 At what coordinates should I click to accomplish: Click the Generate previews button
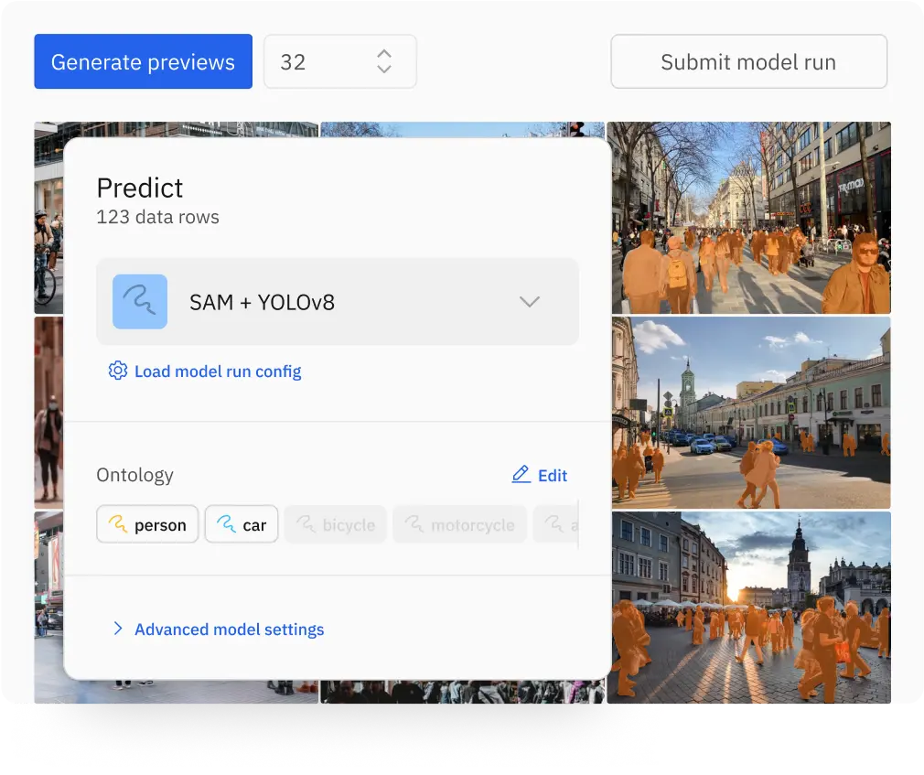(x=144, y=61)
